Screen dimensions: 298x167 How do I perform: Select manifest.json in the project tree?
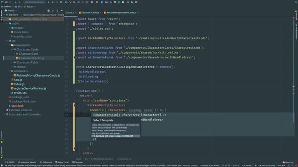pyautogui.click(x=21, y=36)
